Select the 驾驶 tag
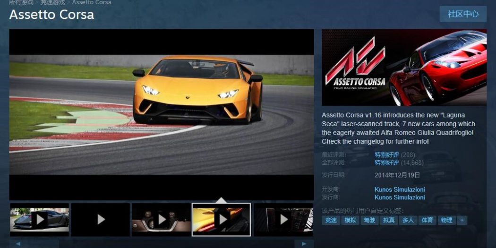Image resolution: width=496 pixels, height=248 pixels. (x=369, y=220)
